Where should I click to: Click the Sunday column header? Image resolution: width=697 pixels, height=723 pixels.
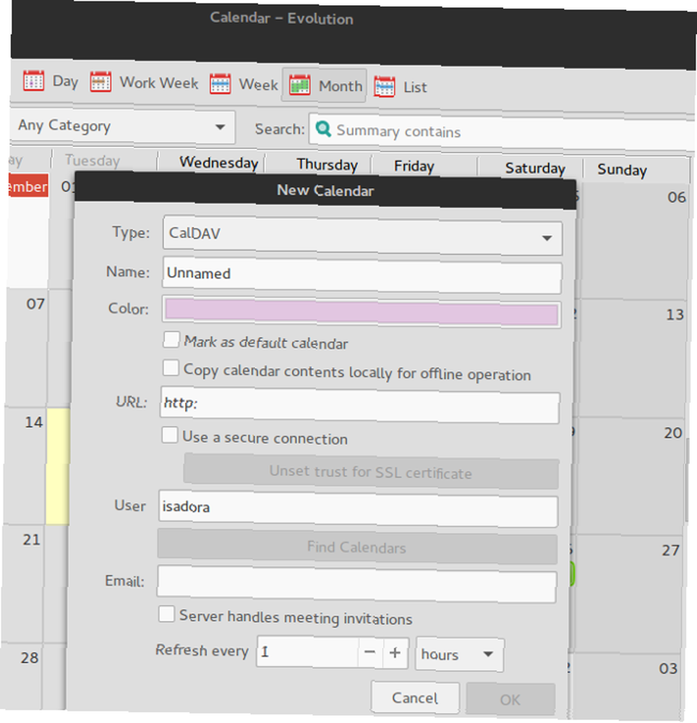click(x=623, y=170)
